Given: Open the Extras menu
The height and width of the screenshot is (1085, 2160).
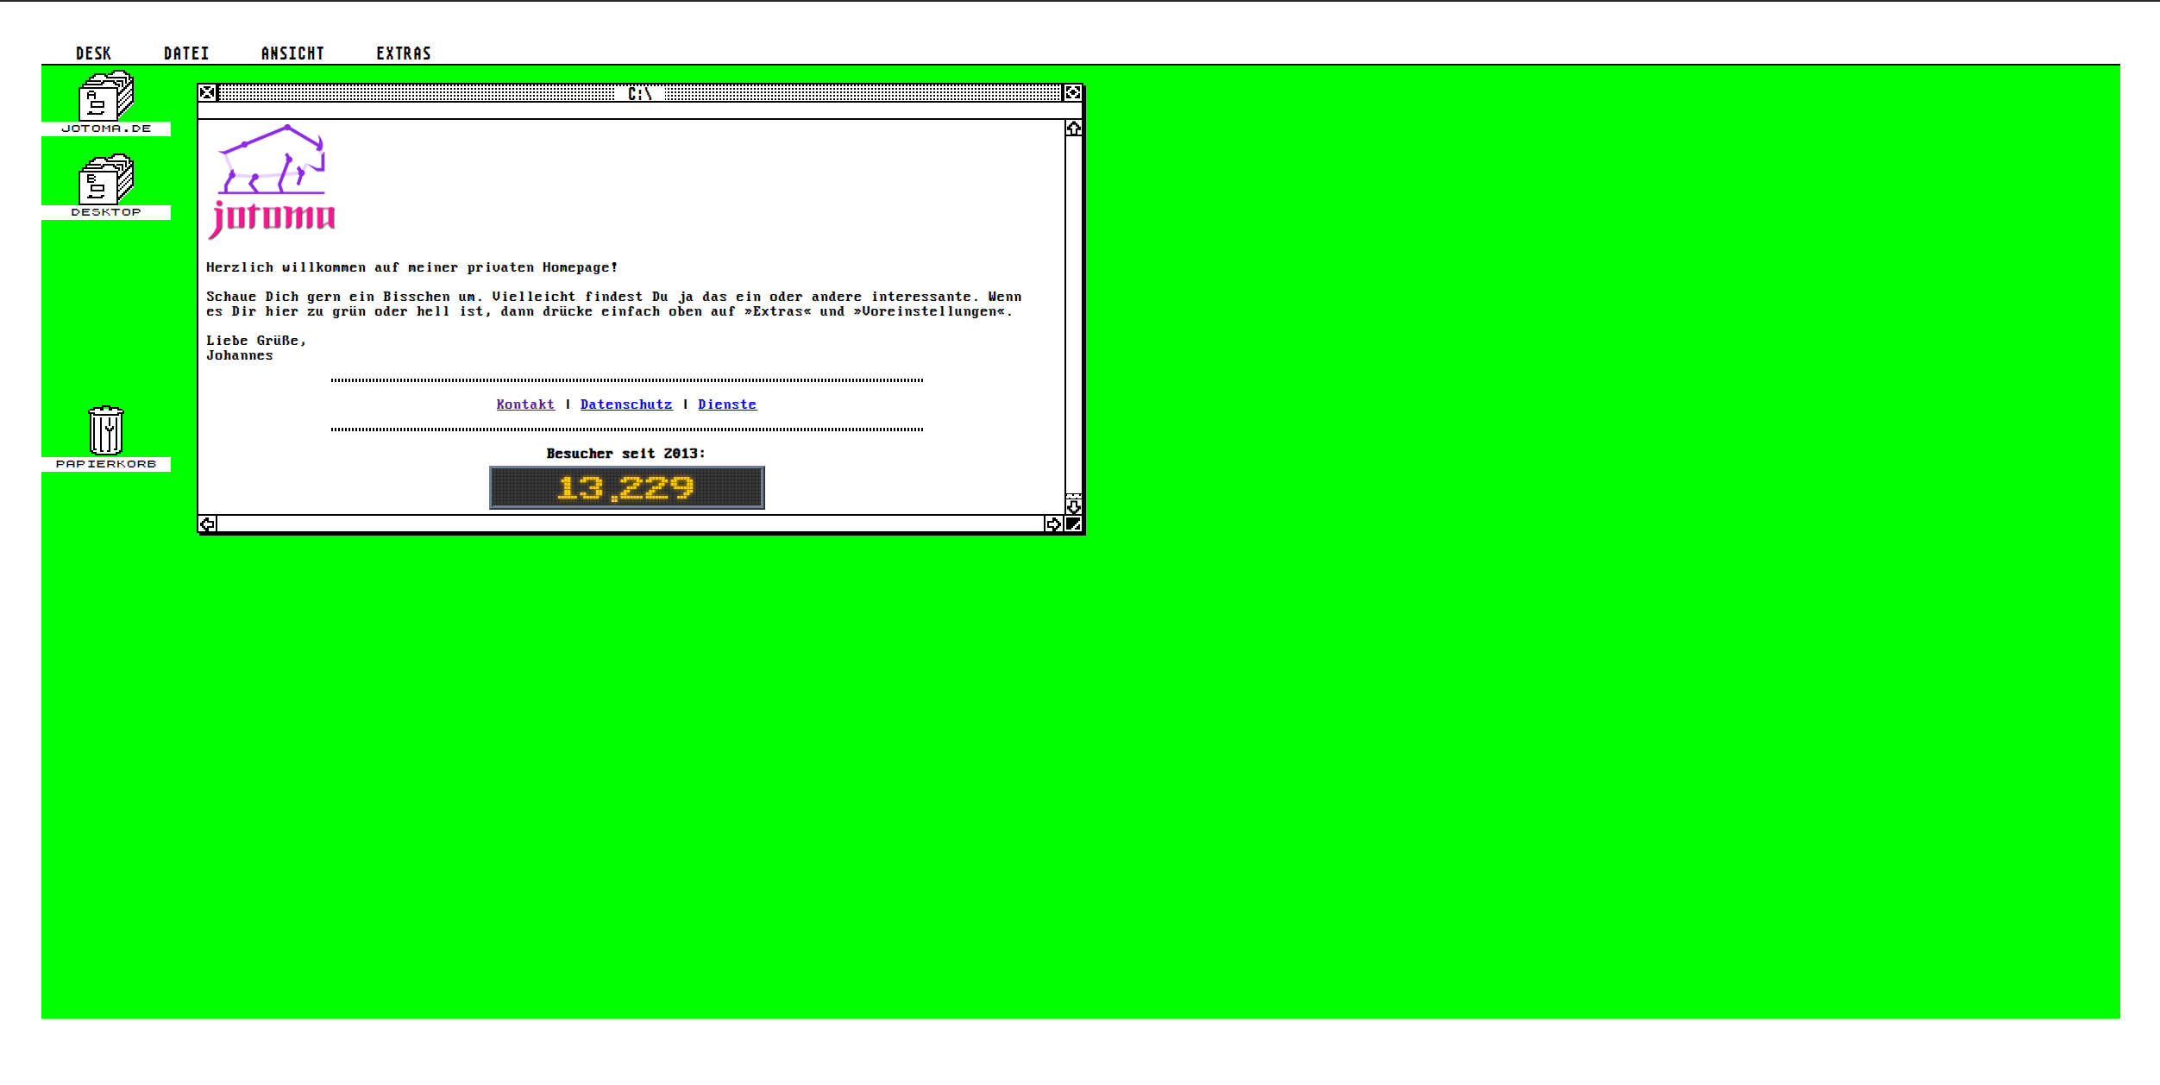Looking at the screenshot, I should (x=403, y=53).
